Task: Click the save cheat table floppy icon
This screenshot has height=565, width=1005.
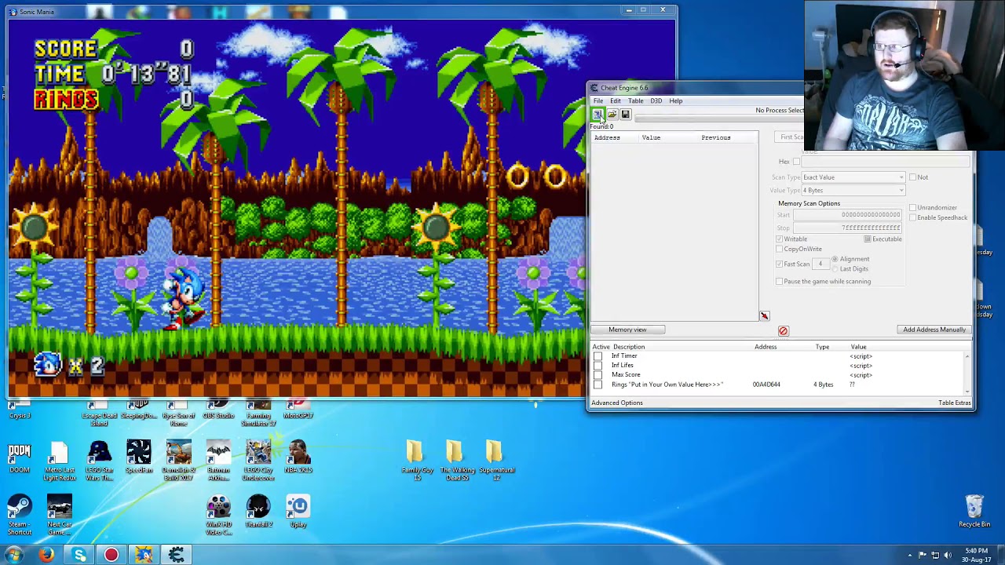Action: tap(625, 115)
